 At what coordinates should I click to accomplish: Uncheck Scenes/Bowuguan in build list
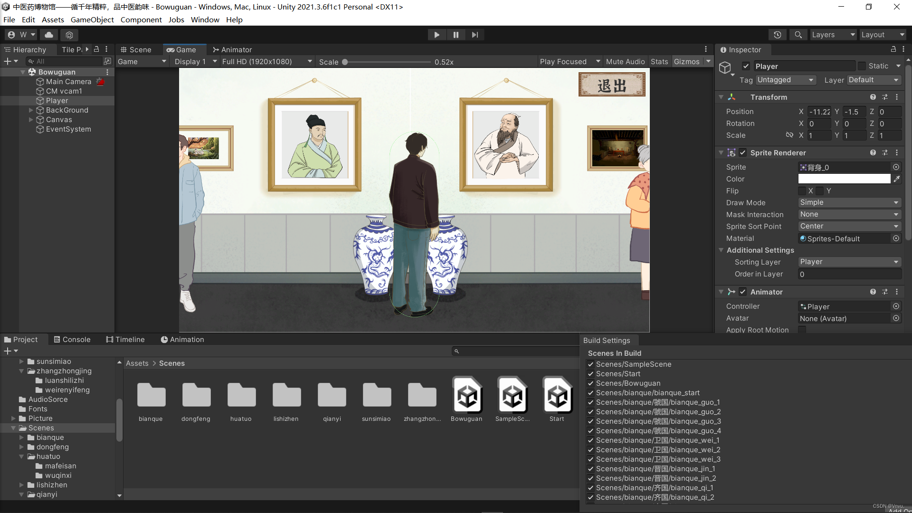pyautogui.click(x=591, y=383)
